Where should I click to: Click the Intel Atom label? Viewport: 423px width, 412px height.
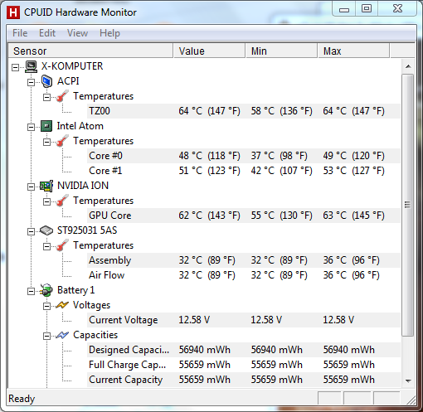click(80, 126)
